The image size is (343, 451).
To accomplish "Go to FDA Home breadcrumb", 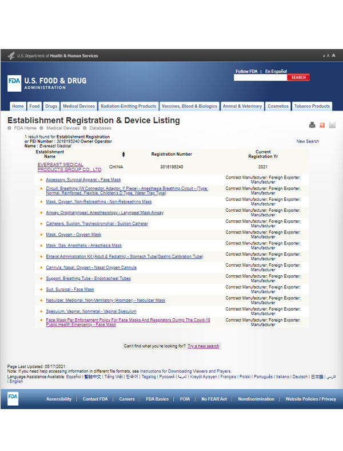I will point(25,128).
